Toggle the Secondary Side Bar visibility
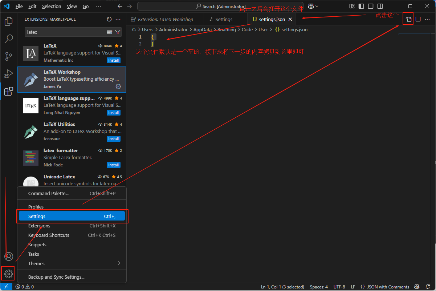 (380, 6)
